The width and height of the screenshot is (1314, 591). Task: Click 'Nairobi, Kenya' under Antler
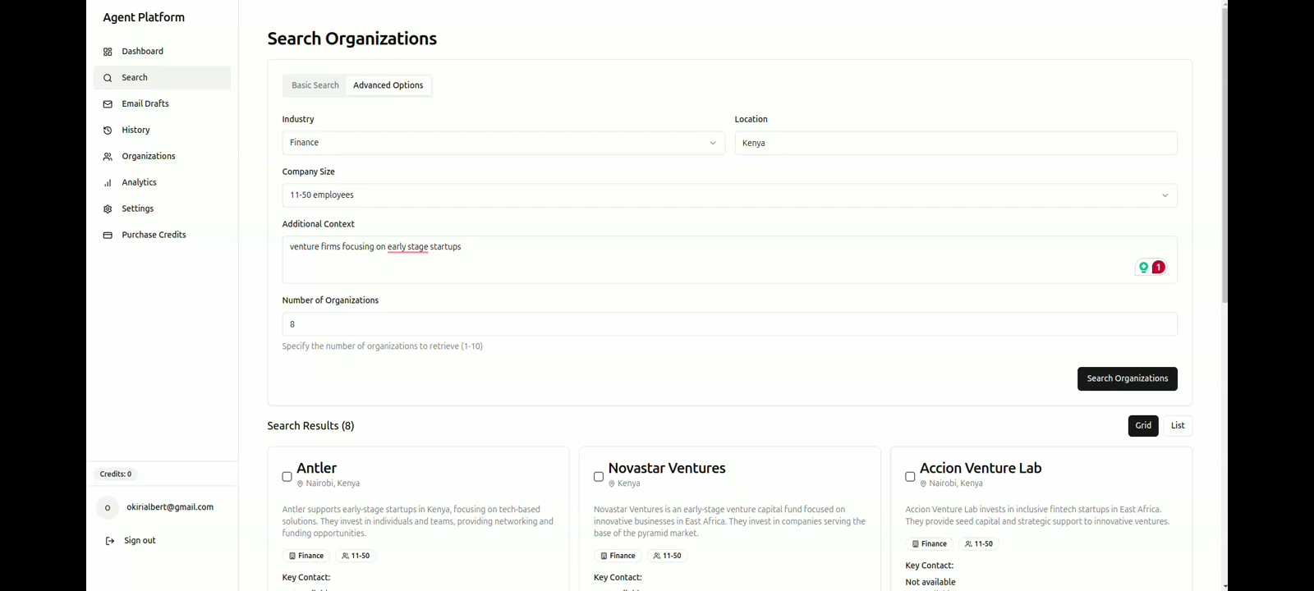click(333, 483)
